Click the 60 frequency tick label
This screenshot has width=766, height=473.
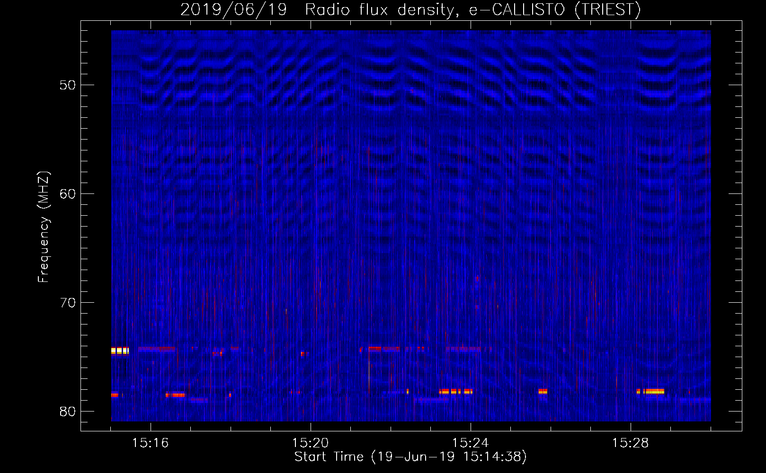[68, 194]
